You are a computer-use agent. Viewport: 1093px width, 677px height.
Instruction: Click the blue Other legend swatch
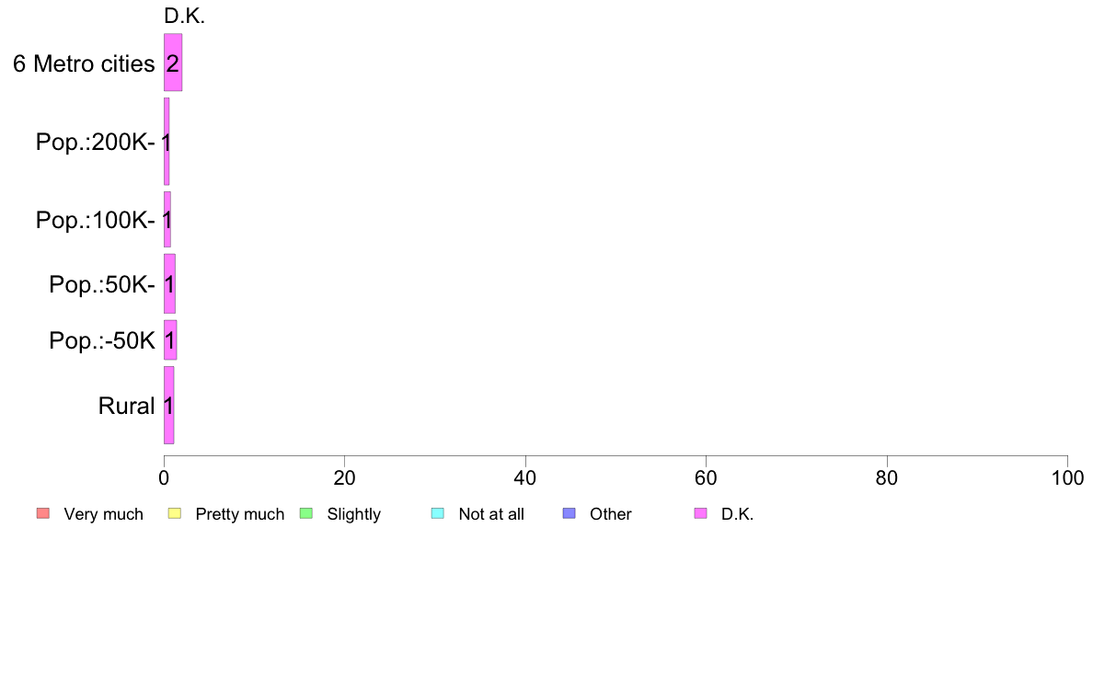pos(569,513)
